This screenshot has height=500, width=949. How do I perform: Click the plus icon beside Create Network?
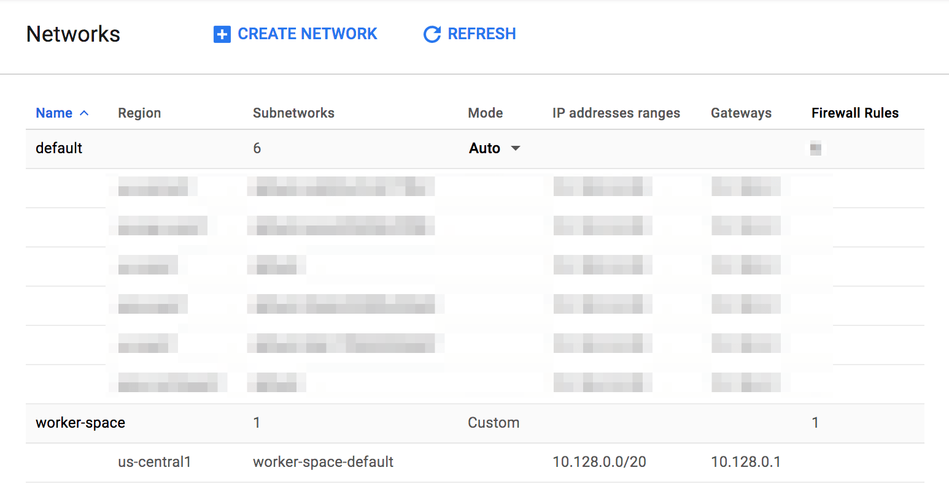pyautogui.click(x=222, y=34)
